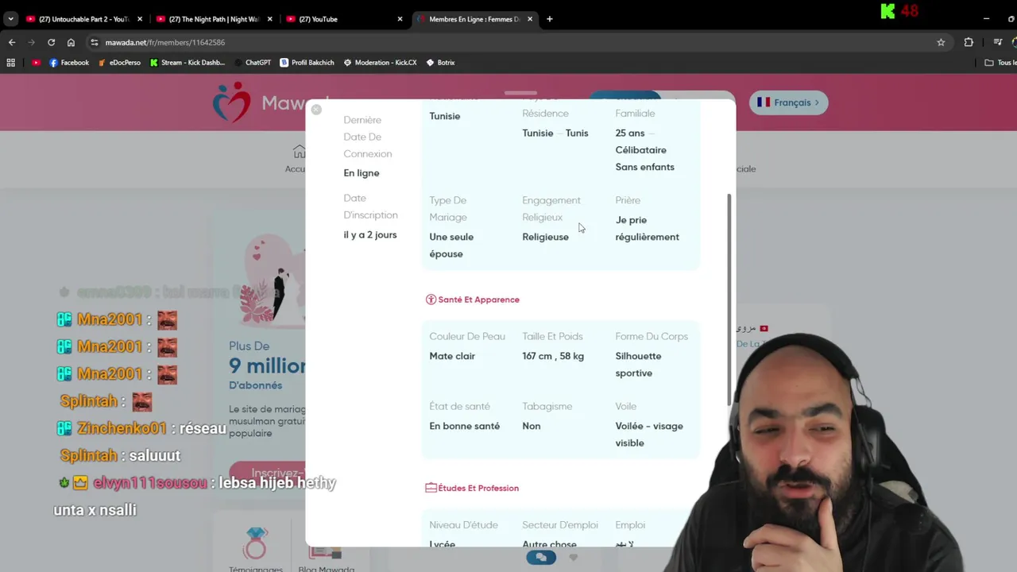Open the ChatGPT bookmark
This screenshot has height=572, width=1017.
(x=253, y=63)
